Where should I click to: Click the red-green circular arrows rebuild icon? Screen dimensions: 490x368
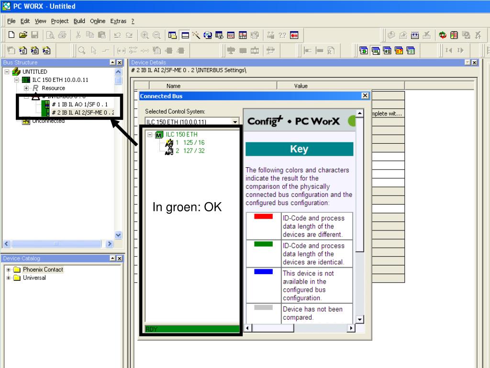tap(443, 34)
